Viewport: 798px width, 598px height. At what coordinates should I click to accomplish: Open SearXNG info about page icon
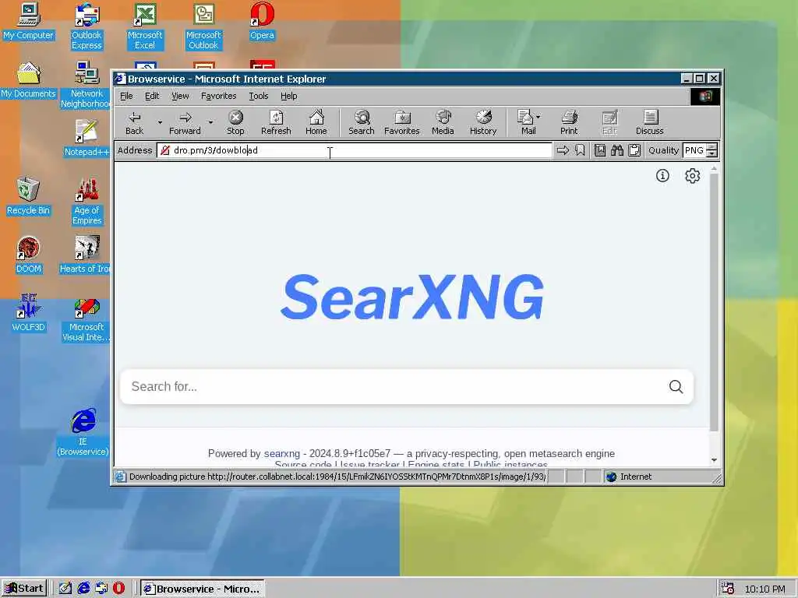662,175
